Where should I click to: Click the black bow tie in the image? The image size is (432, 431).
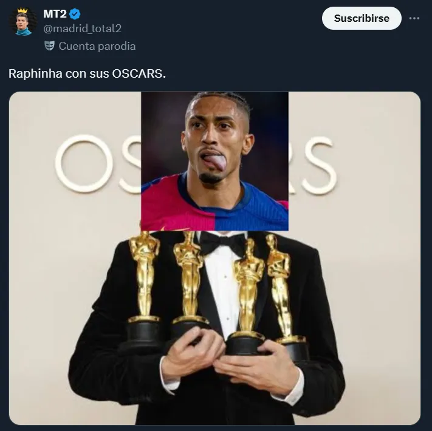(x=222, y=243)
